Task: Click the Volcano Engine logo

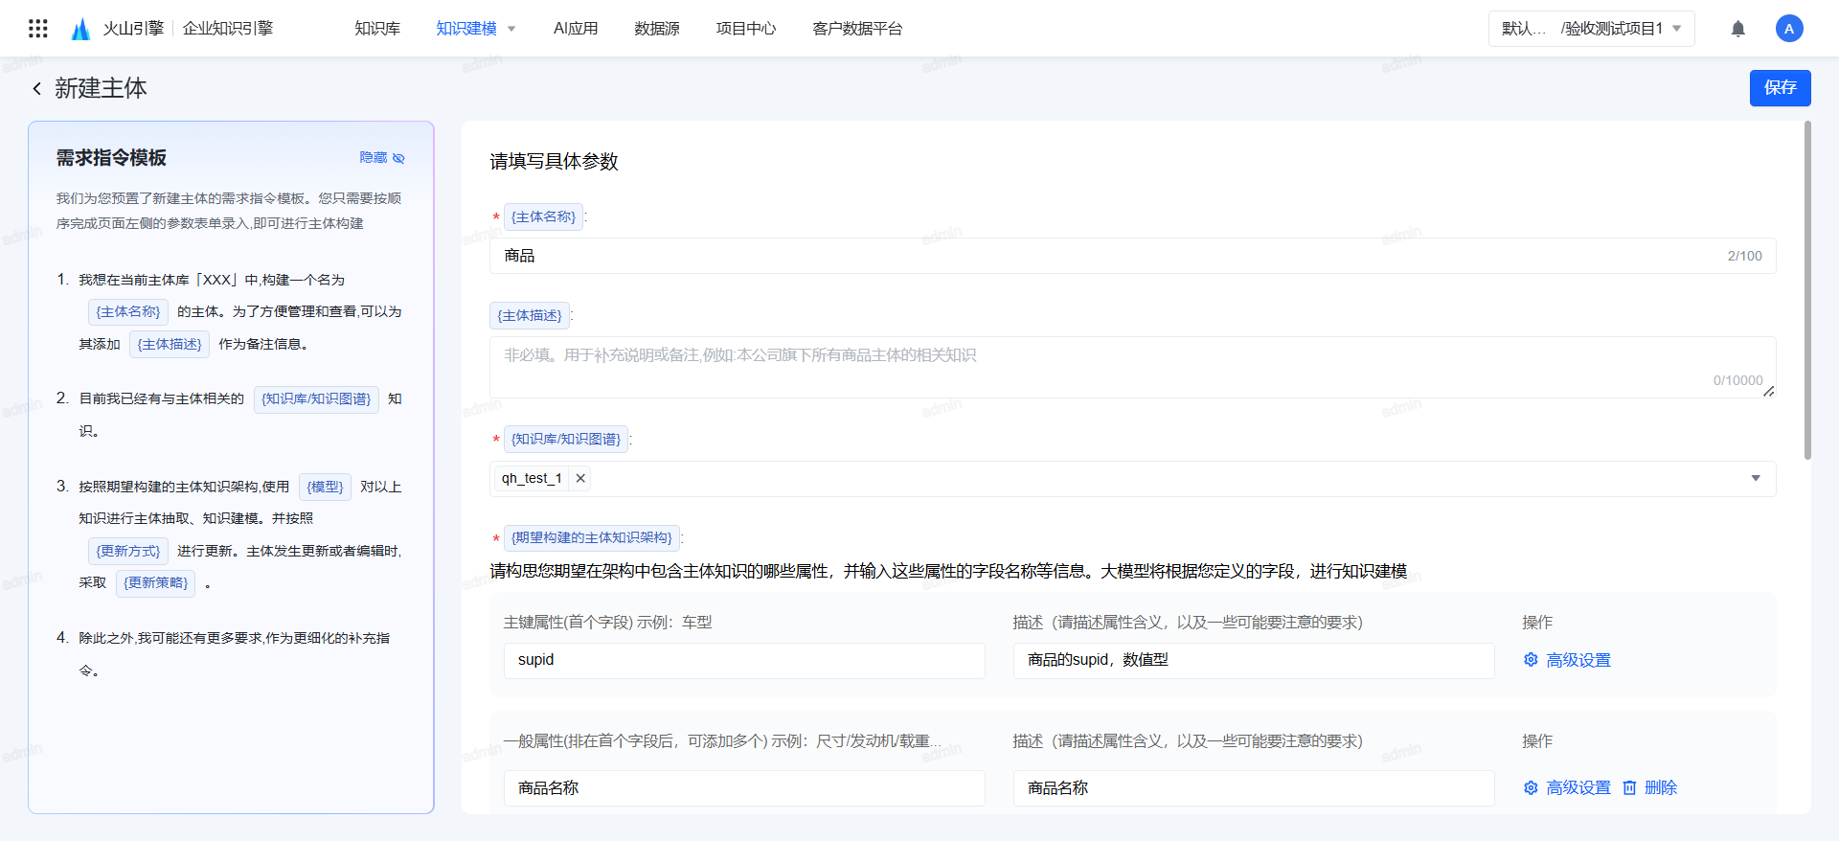Action: (81, 29)
